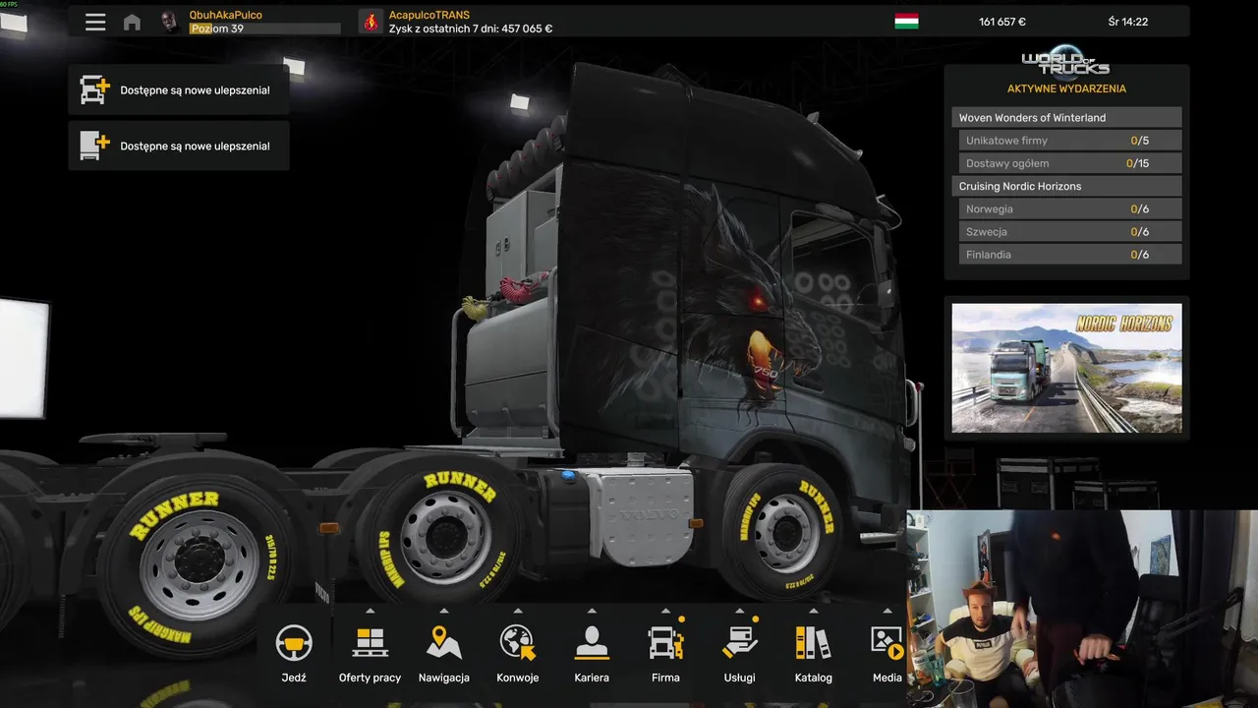Select the Firma menu label
The image size is (1258, 708).
pos(665,678)
